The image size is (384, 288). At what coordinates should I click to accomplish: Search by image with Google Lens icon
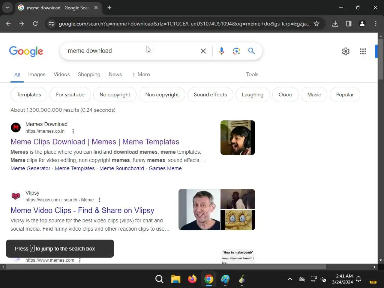pyautogui.click(x=236, y=51)
